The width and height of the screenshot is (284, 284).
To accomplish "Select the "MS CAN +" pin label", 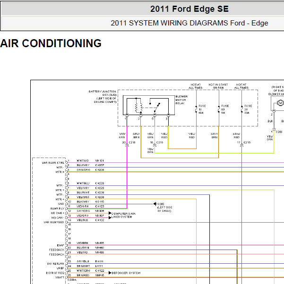I will point(58,213).
